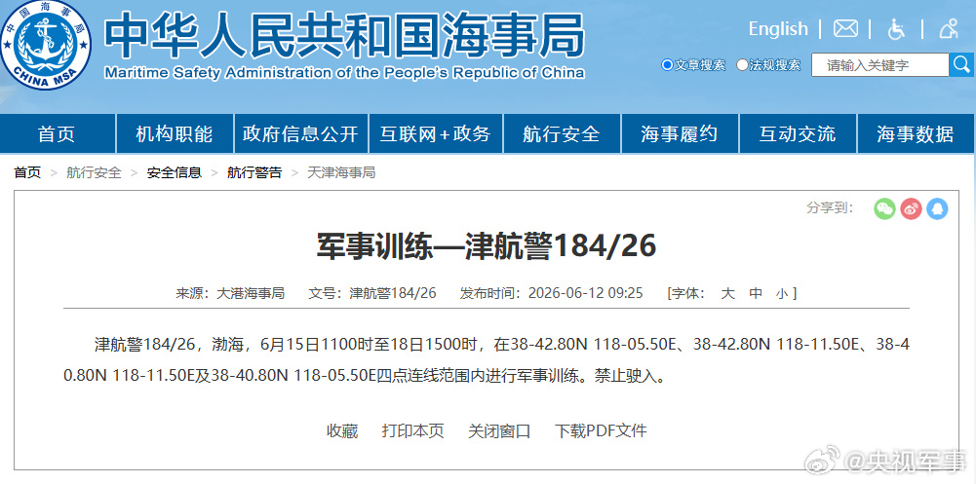Click the magnifier search button
The height and width of the screenshot is (484, 976).
tap(961, 64)
